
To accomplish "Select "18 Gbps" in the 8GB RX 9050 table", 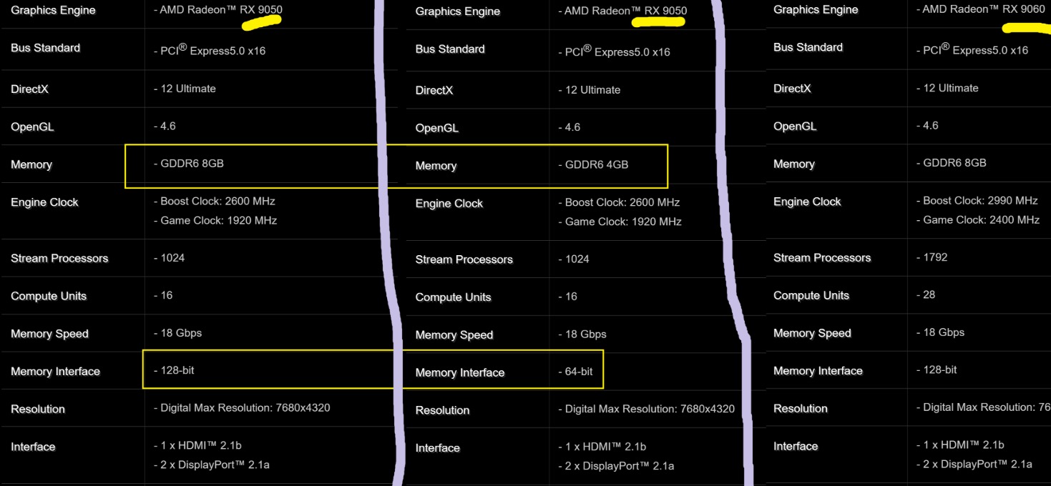I will coord(181,332).
